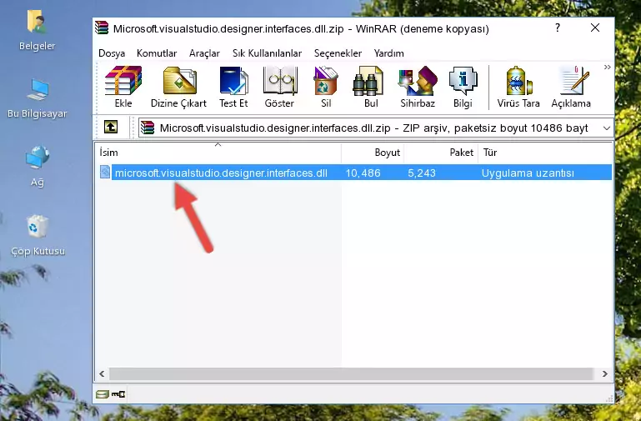Select microsoft.visualstudio.designer.interfaces.dll file
641x421 pixels.
[221, 173]
